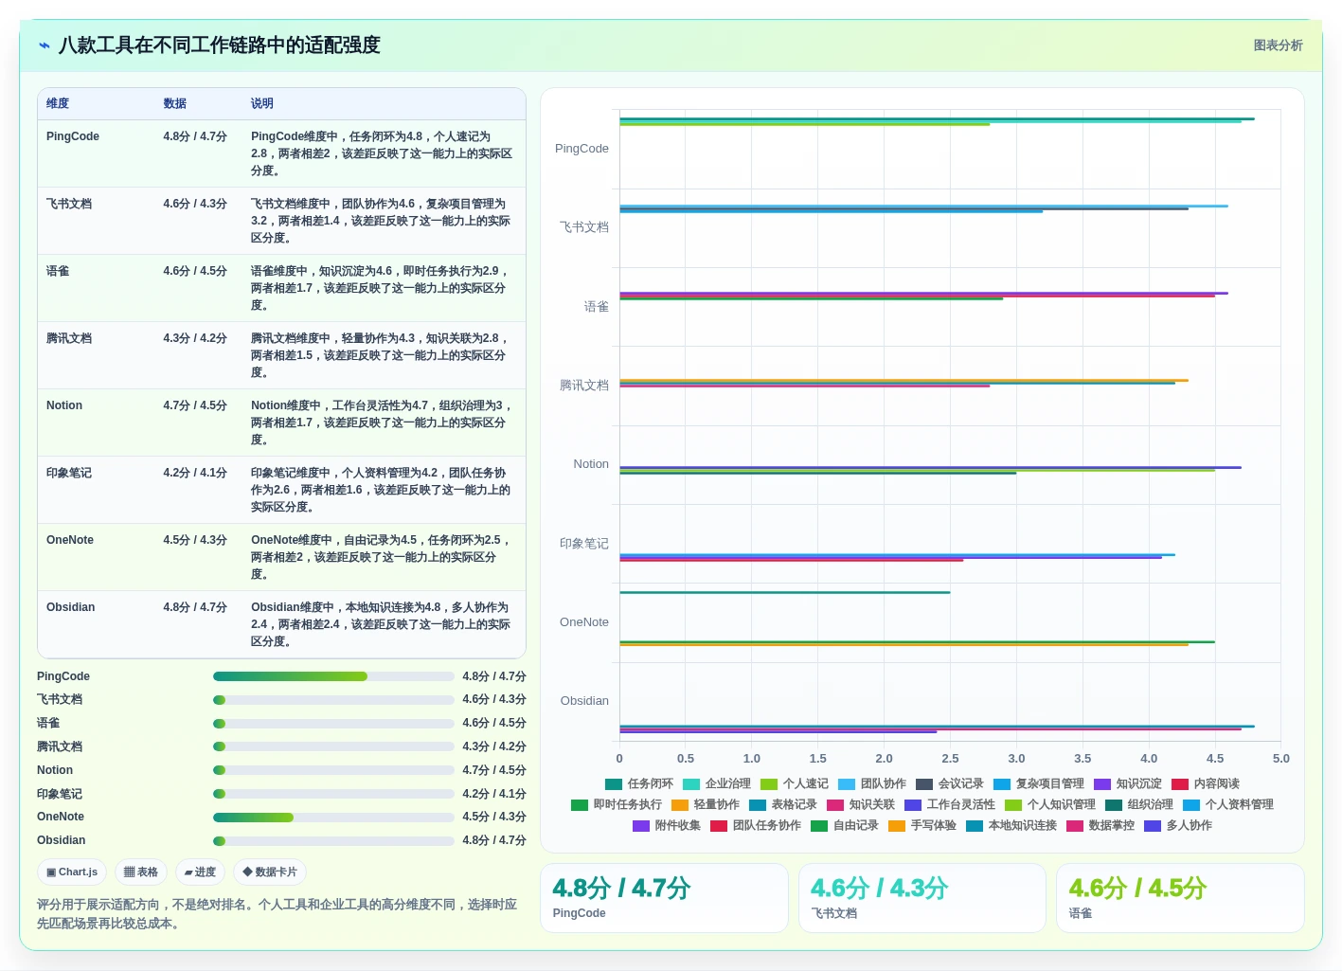
Task: Toggle 个人资料管理 legend entry
Action: (1228, 805)
